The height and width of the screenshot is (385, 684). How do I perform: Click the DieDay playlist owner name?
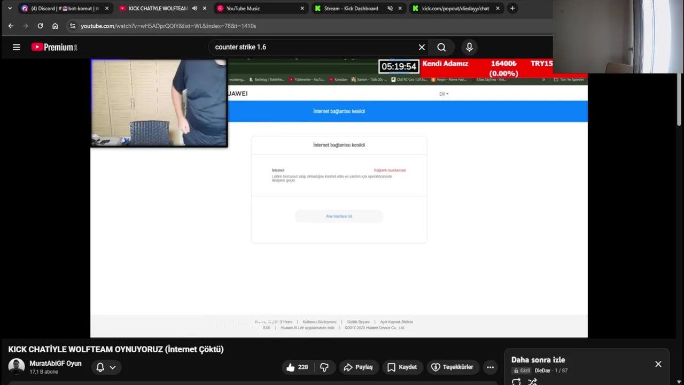[x=542, y=371]
